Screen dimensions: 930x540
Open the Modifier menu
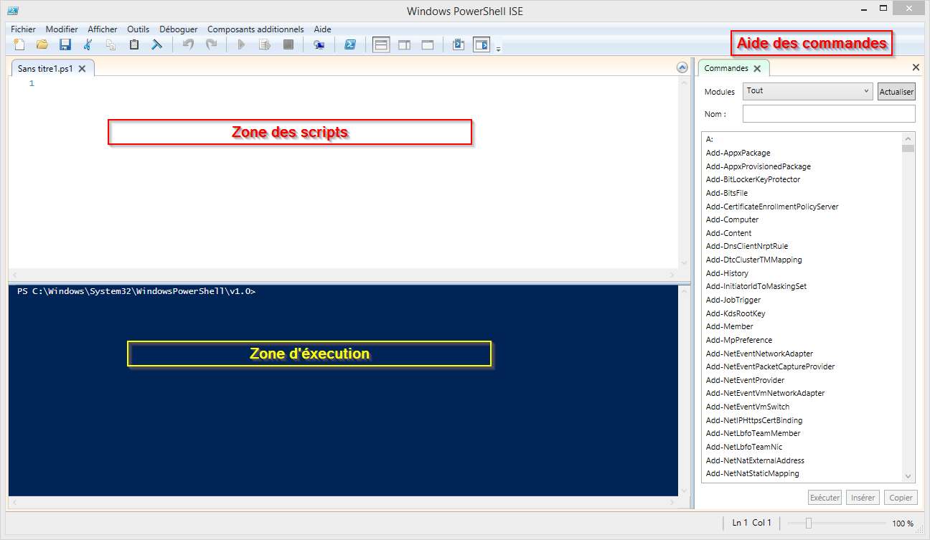pos(62,29)
